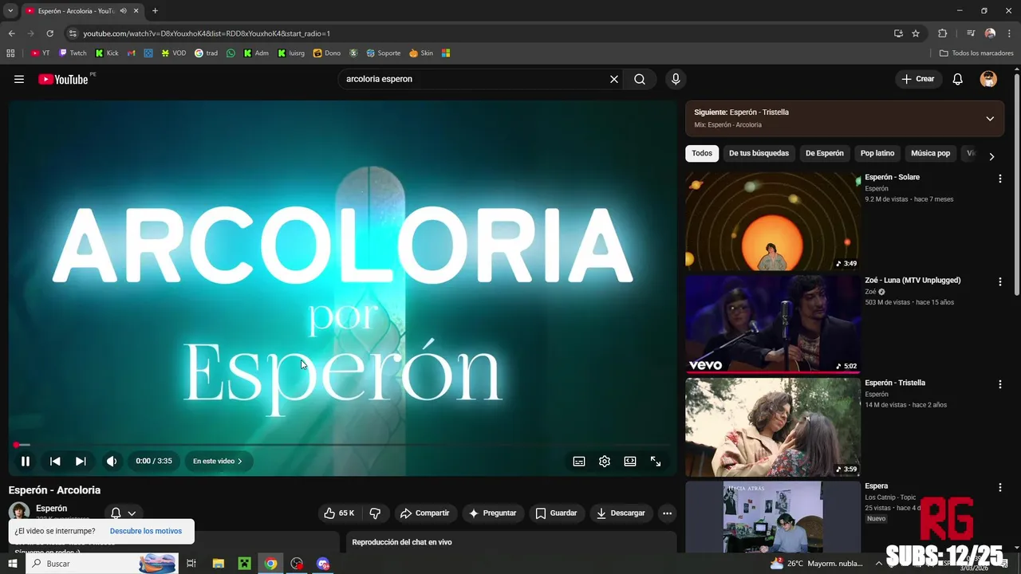Open "Todos los marcadores" folder
Image resolution: width=1021 pixels, height=574 pixels.
(x=976, y=53)
